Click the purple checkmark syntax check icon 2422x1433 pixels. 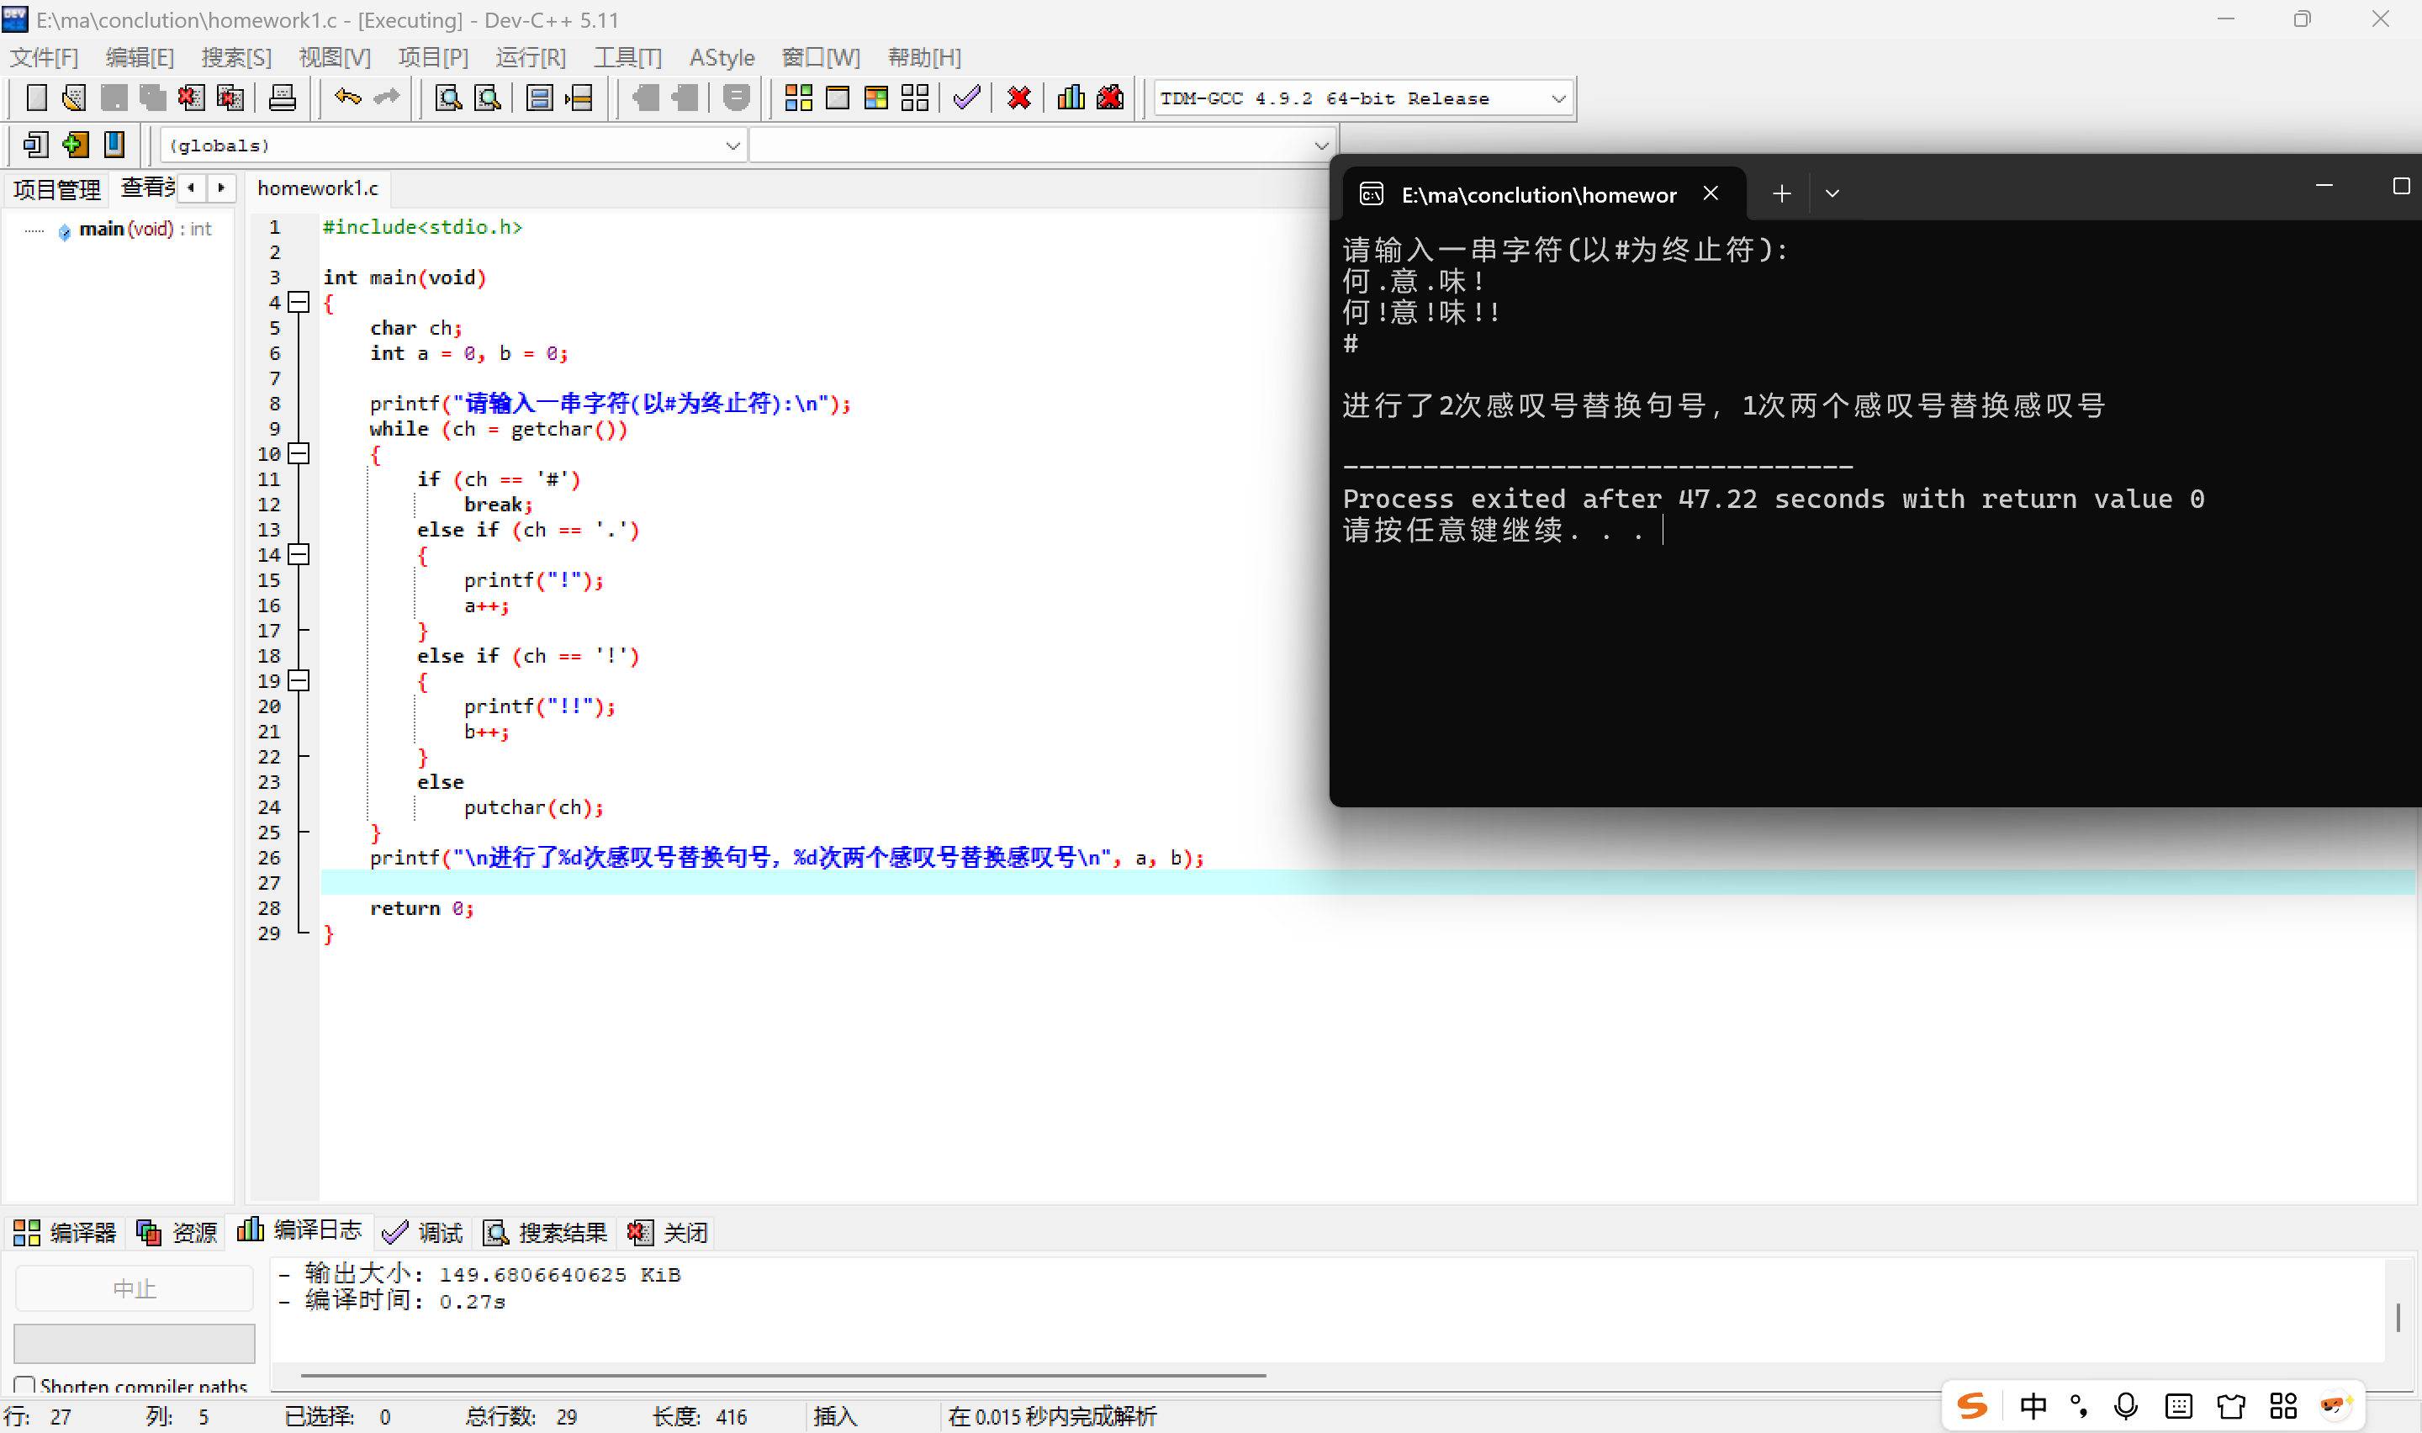[966, 98]
